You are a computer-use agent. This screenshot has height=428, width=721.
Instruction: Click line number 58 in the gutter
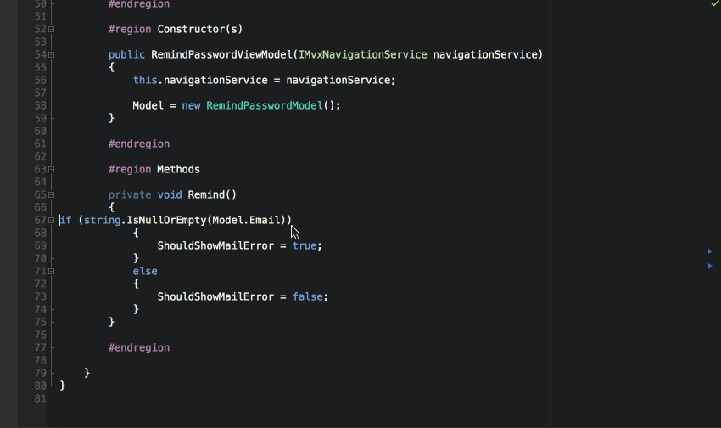[x=41, y=106]
